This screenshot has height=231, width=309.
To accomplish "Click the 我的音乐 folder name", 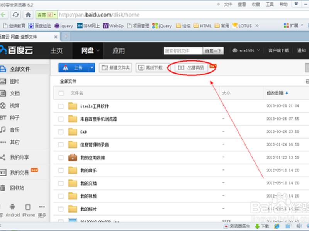I will point(88,171).
